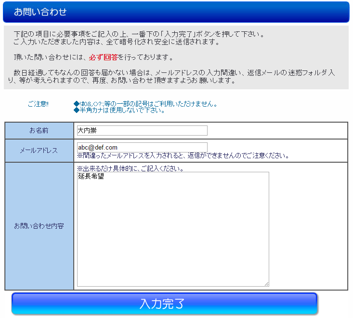
Task: Click the お名前 input field
Action: point(142,131)
